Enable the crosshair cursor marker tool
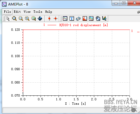 (x=56, y=18)
